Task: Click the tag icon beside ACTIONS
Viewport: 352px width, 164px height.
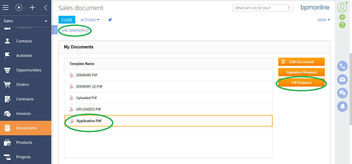Action: click(x=110, y=20)
